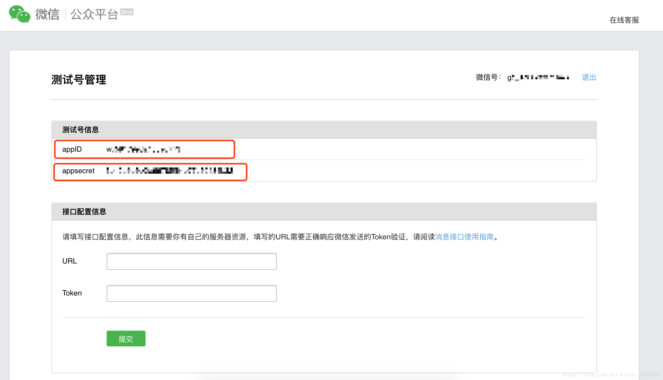Viewport: 663px width, 380px height.
Task: Click the 微信号 account label
Action: [x=489, y=77]
